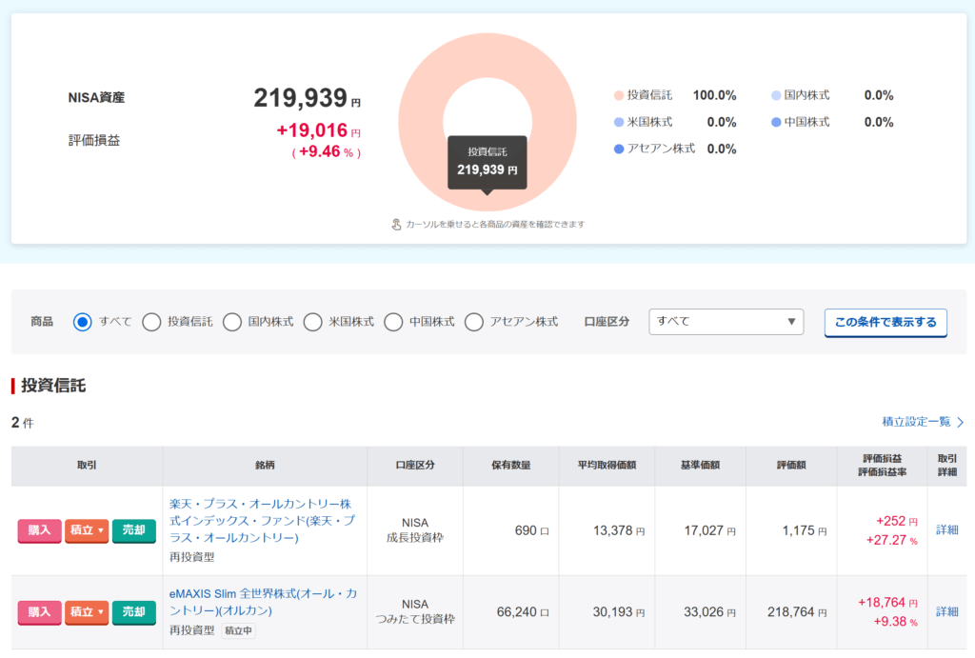Click the cursor hint hand icon
The image size is (975, 658).
(x=397, y=225)
